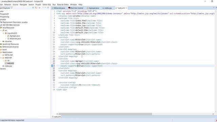The width and height of the screenshot is (217, 122).
Task: Select web.xml in Project Explorer tree
Action: click(x=11, y=63)
